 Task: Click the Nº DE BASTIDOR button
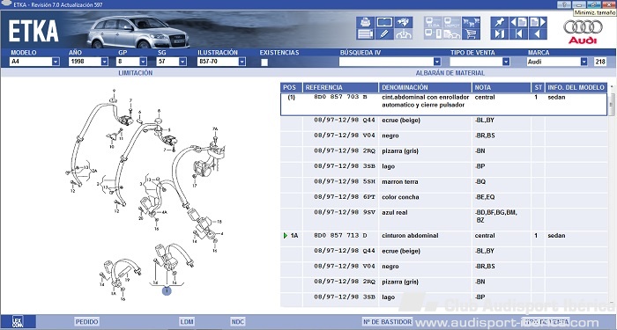(x=387, y=322)
